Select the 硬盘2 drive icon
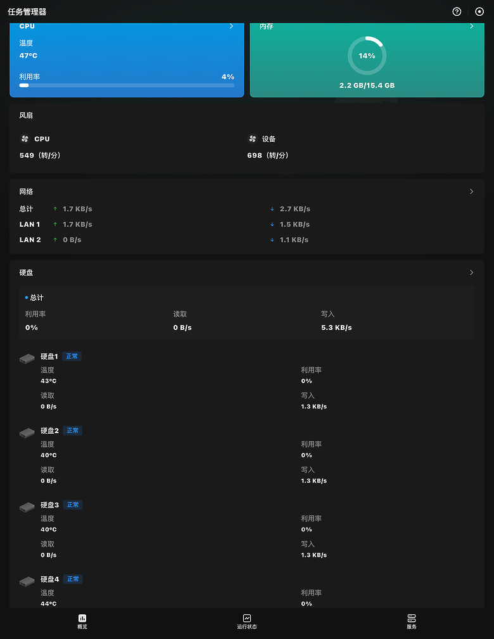The image size is (494, 639). coord(27,433)
